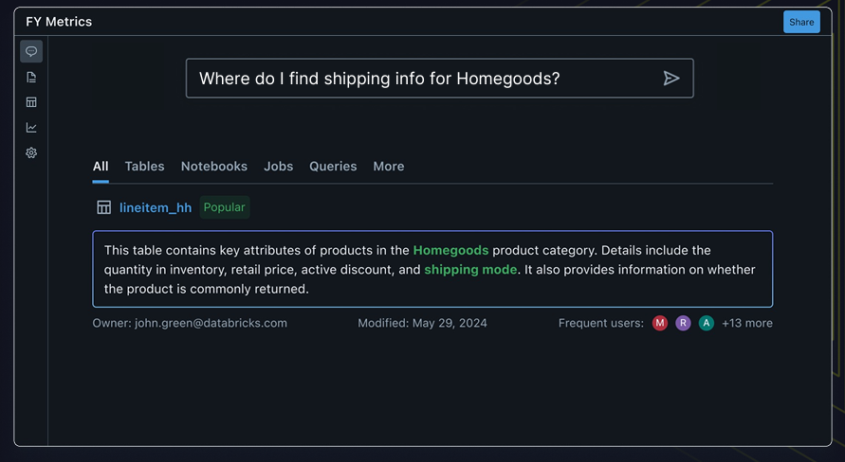
Task: Open the line chart icon in sidebar
Action: click(31, 128)
